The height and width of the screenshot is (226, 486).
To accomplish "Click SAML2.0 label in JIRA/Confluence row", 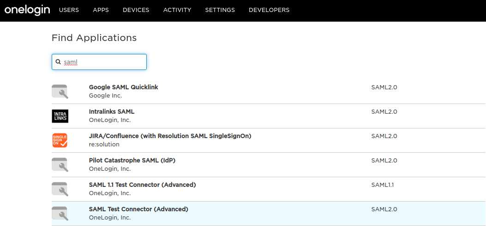I will tap(384, 136).
